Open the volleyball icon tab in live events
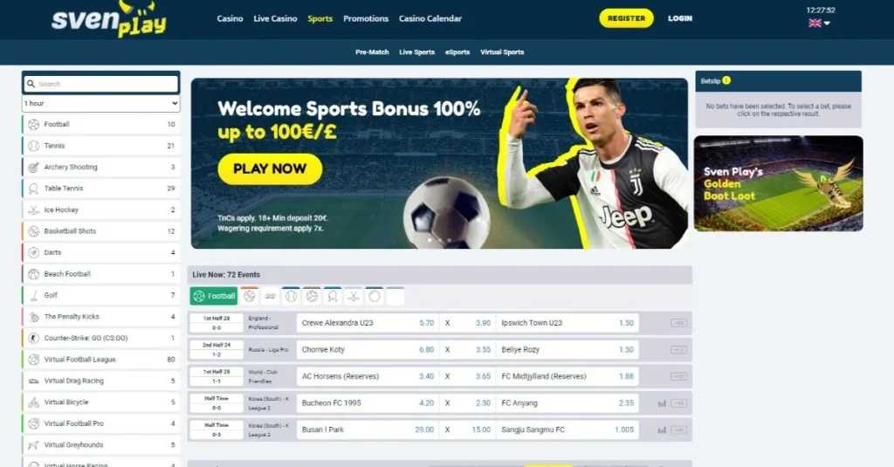The height and width of the screenshot is (467, 894). click(x=312, y=296)
